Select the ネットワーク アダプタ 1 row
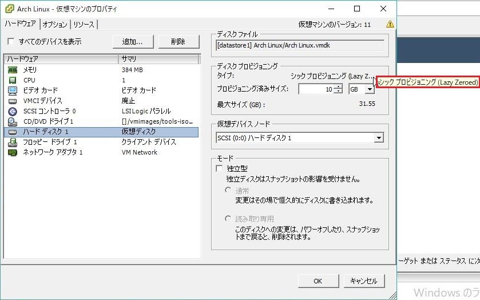The image size is (480, 300). 101,152
